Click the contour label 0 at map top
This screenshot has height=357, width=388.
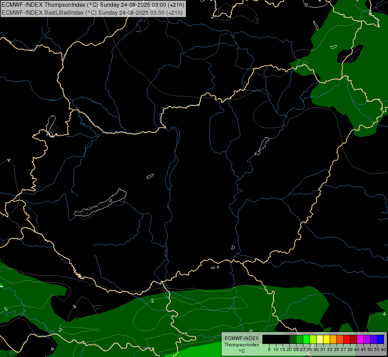pyautogui.click(x=306, y=4)
